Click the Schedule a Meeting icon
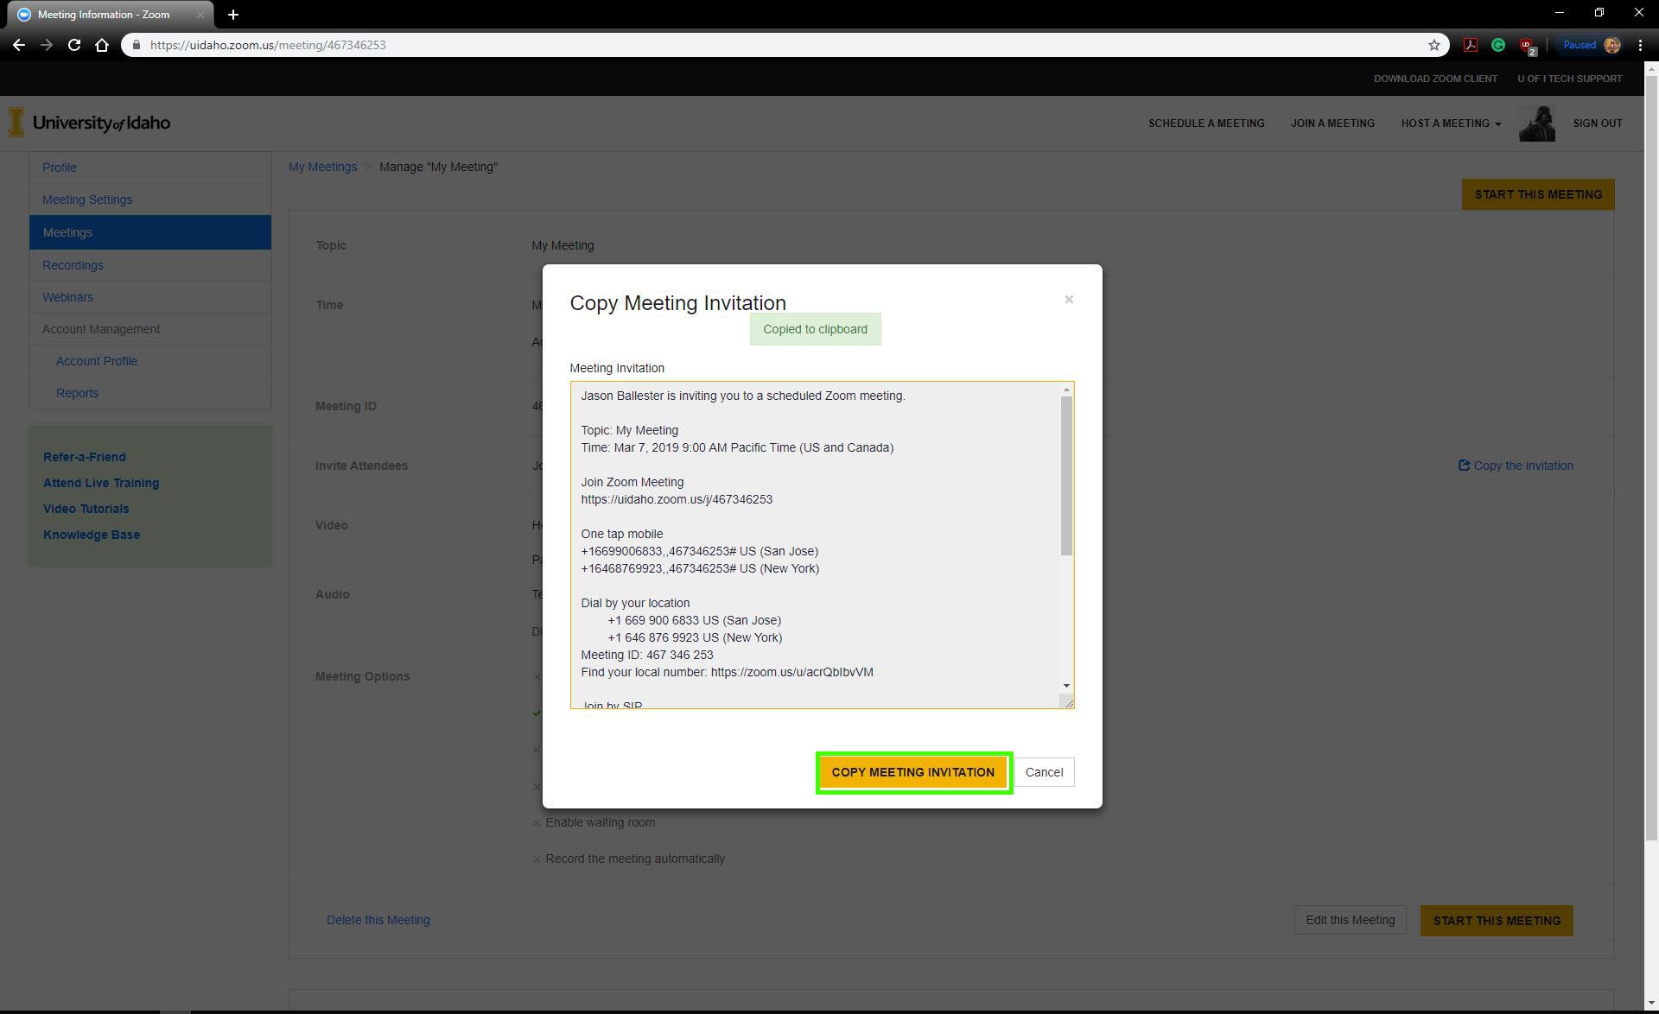 tap(1207, 122)
